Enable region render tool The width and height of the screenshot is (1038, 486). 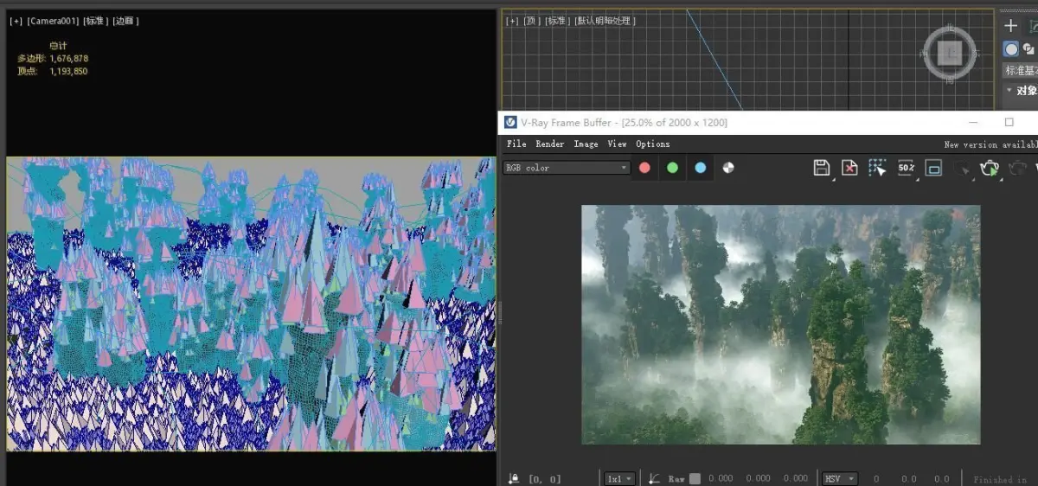coord(933,168)
